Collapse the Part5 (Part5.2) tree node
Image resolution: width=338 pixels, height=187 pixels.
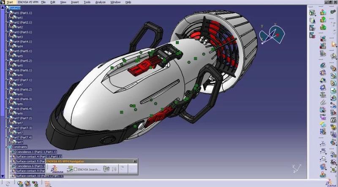coord(6,61)
